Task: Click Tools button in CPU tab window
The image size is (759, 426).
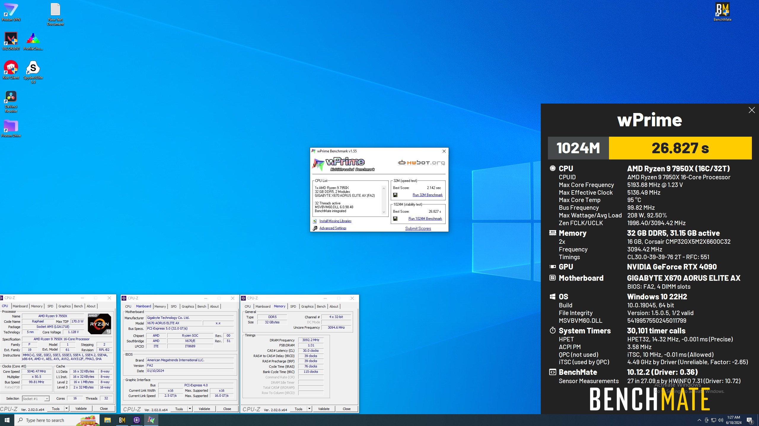Action: (x=56, y=409)
